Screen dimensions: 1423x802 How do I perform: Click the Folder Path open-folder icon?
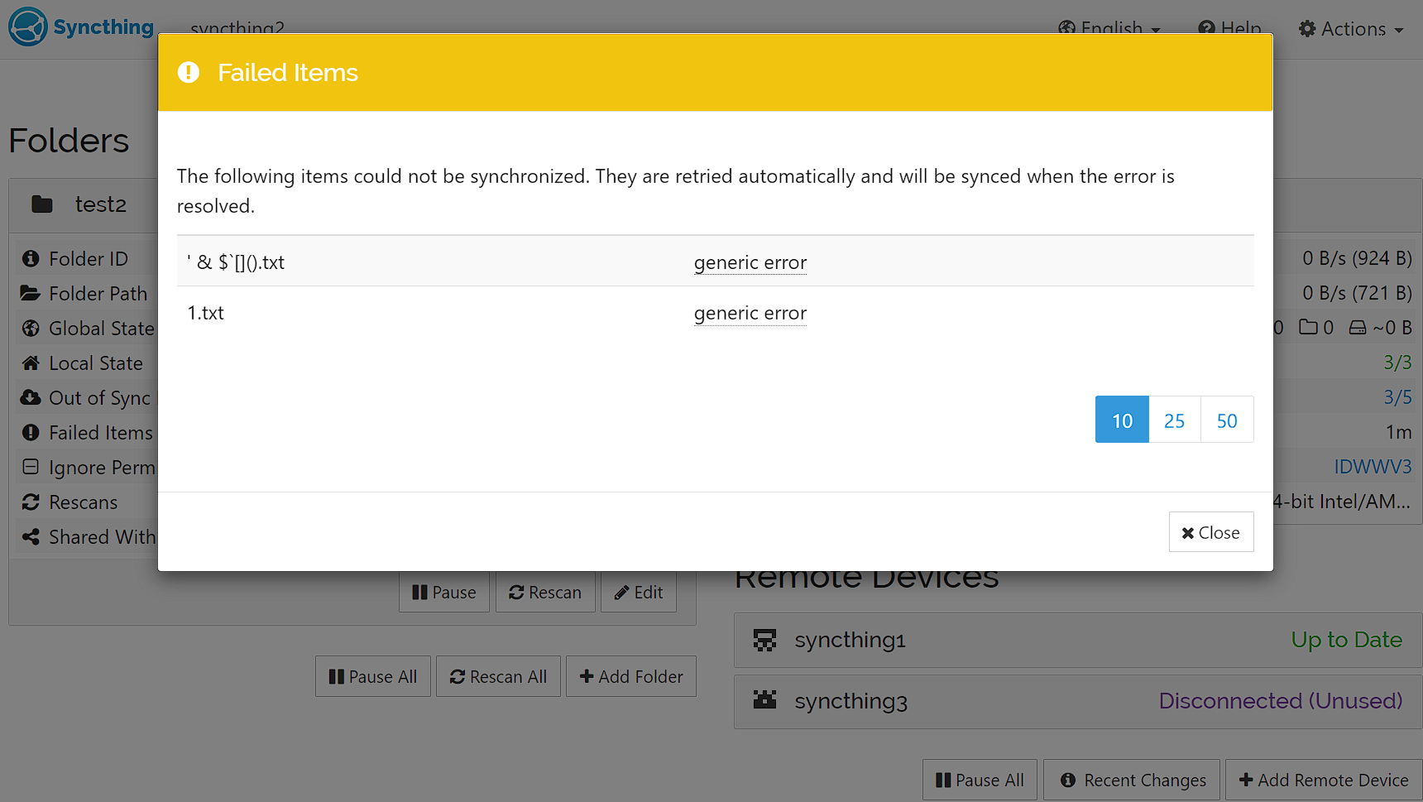(30, 293)
